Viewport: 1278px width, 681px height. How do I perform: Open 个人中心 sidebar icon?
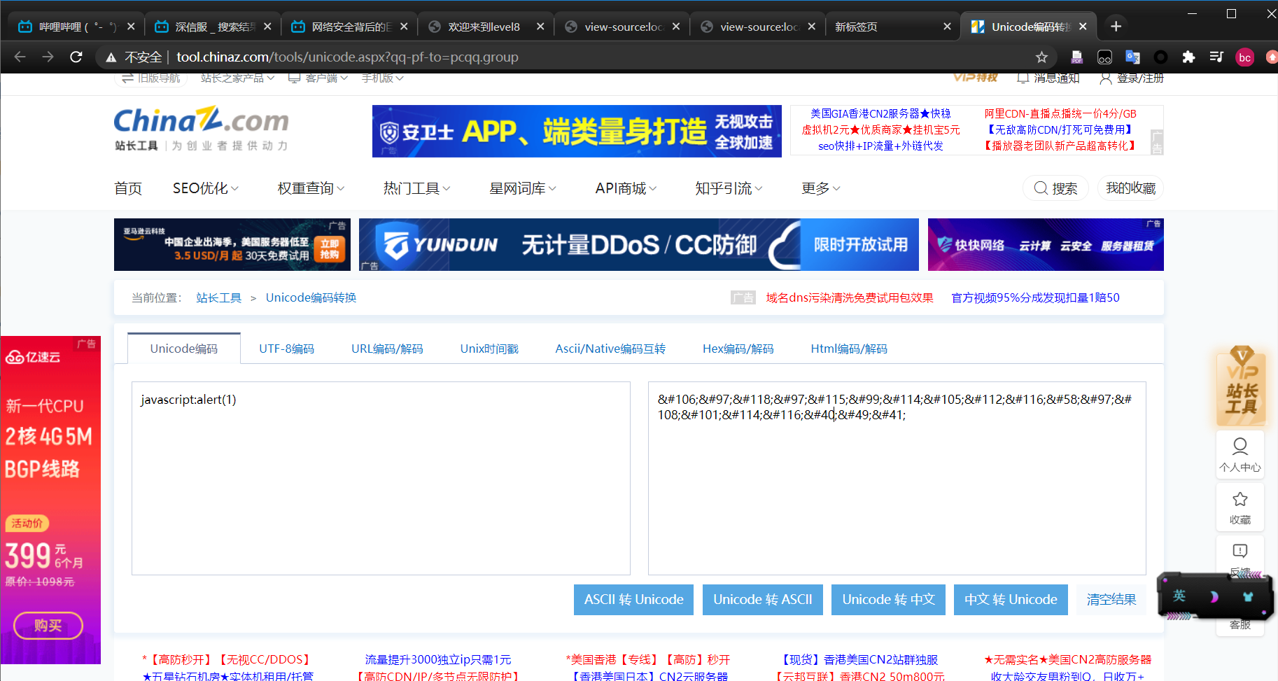pyautogui.click(x=1240, y=455)
